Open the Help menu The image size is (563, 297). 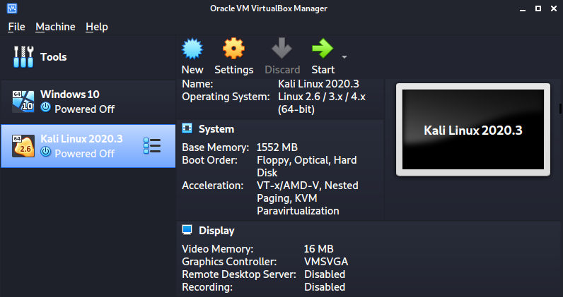(x=97, y=27)
